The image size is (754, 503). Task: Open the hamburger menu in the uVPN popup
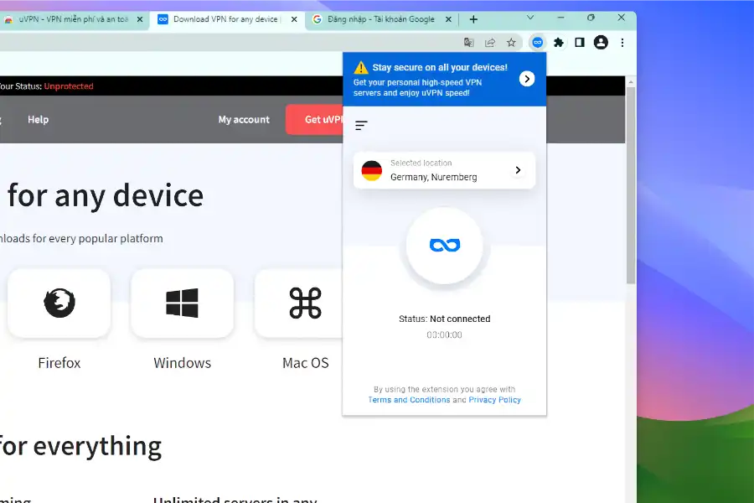361,125
